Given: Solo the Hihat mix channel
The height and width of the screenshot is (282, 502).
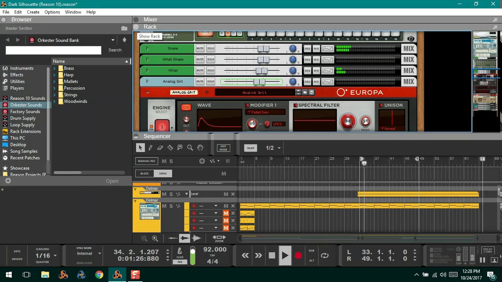Looking at the screenshot, I should [x=211, y=70].
